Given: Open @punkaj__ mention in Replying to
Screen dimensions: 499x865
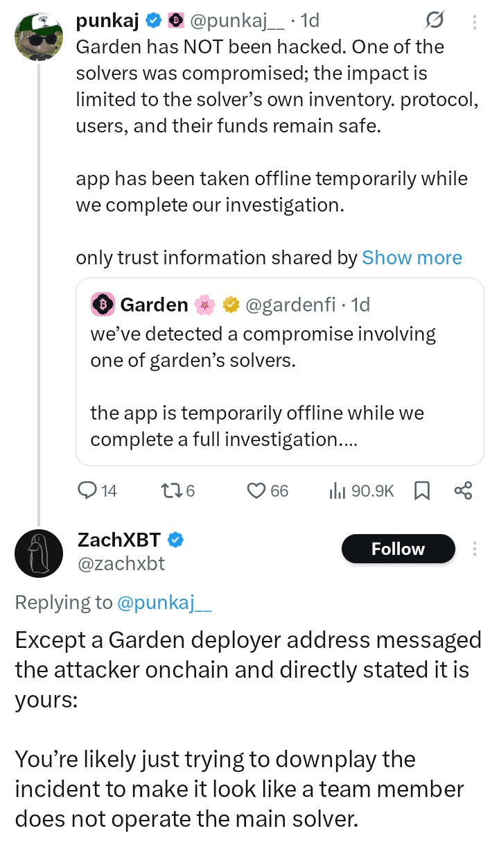Looking at the screenshot, I should (164, 603).
